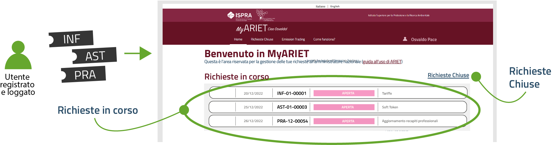Image resolution: width=554 pixels, height=145 pixels.
Task: Click the network protection system logo
Action: 265,15
